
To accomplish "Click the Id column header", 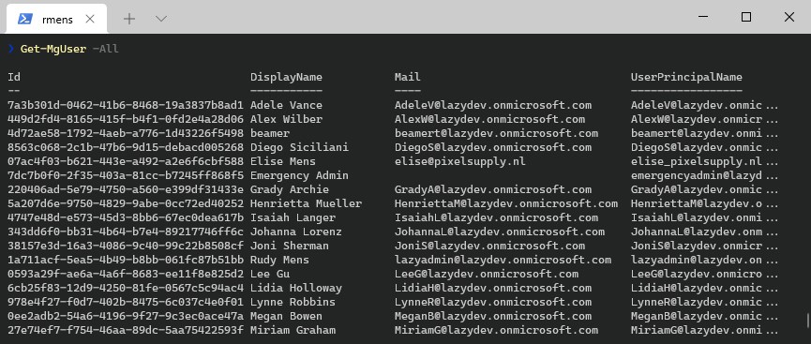I will coord(14,77).
